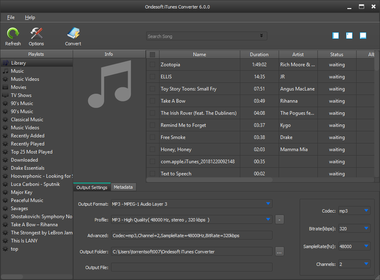Sort the table by Name column header
The image size is (380, 280).
click(199, 55)
